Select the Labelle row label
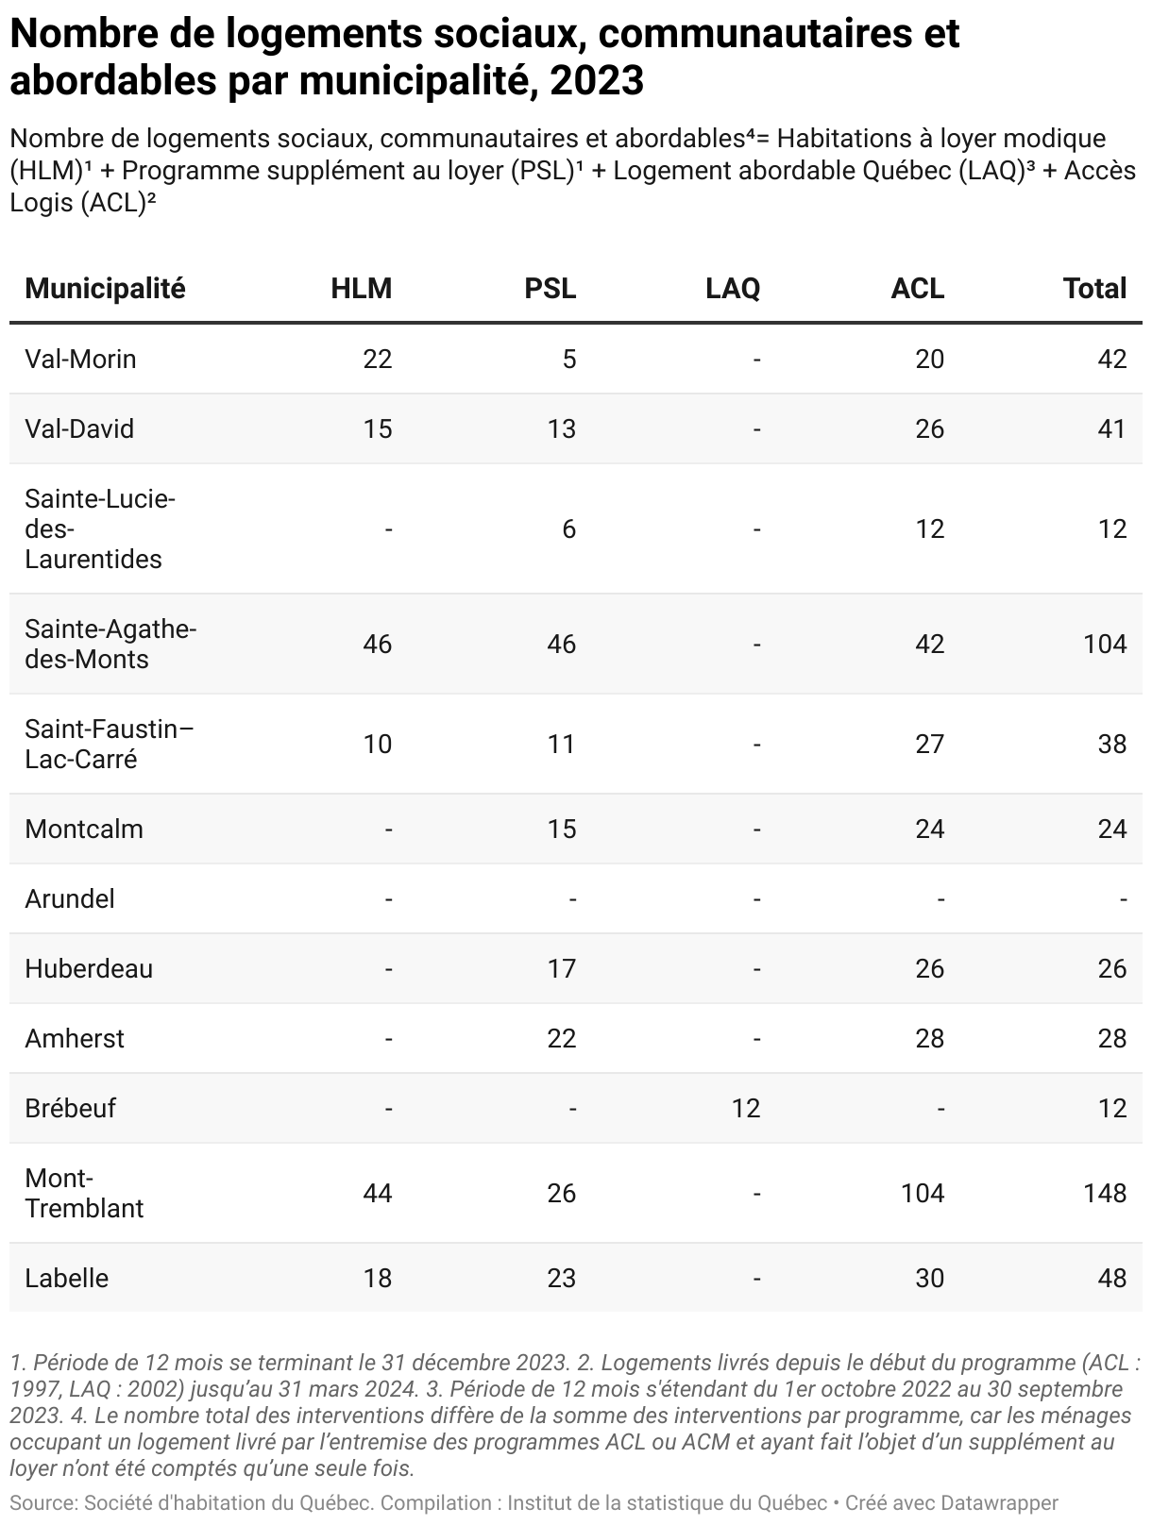The height and width of the screenshot is (1525, 1152). (x=67, y=1278)
